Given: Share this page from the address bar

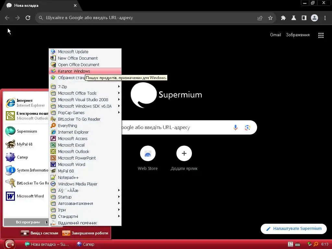Looking at the screenshot, I should point(260,18).
